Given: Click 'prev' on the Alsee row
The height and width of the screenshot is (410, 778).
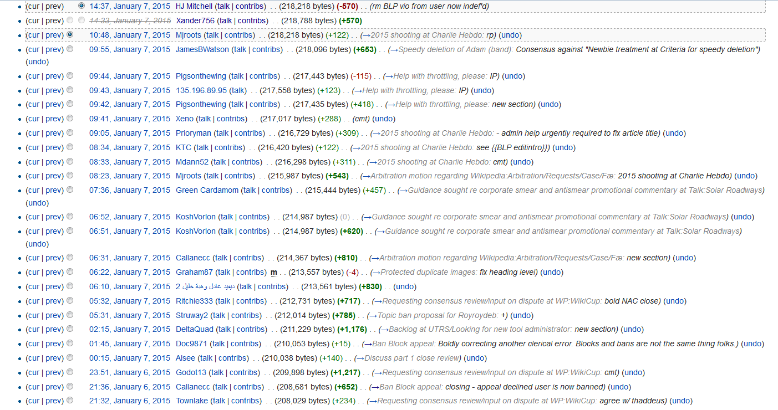Looking at the screenshot, I should pyautogui.click(x=53, y=358).
